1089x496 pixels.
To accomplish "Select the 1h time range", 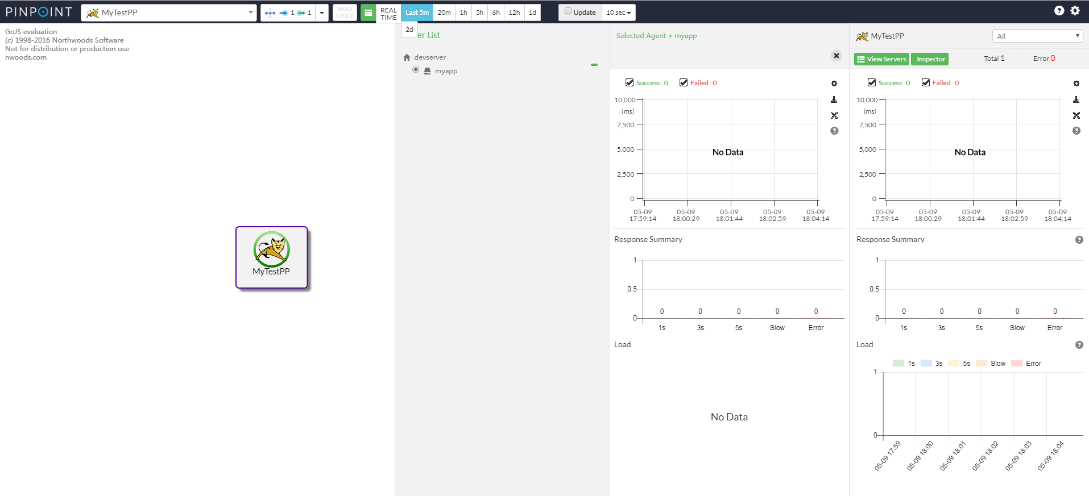I will pos(463,12).
